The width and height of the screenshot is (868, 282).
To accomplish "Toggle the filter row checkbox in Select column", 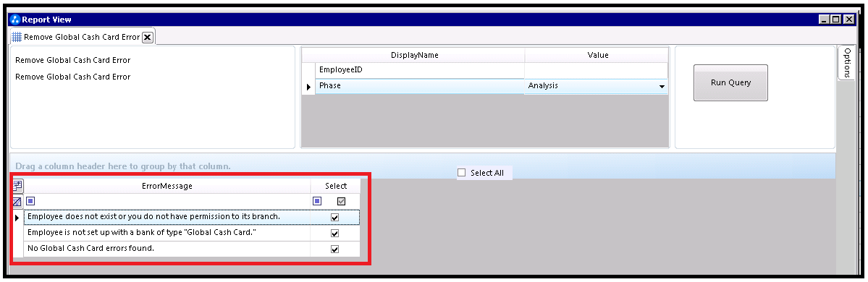I will point(341,201).
